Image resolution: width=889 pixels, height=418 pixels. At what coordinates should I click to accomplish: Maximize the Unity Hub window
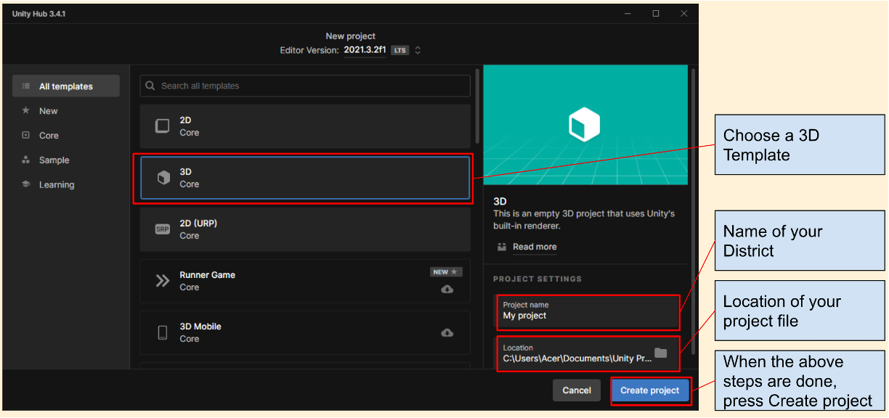click(x=656, y=14)
